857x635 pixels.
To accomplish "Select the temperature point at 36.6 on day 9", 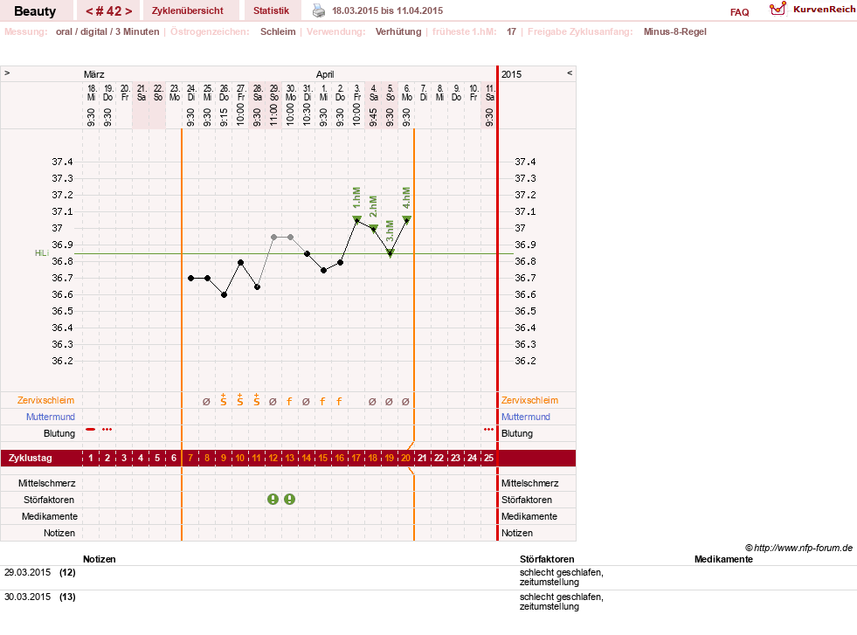I will pos(225,294).
